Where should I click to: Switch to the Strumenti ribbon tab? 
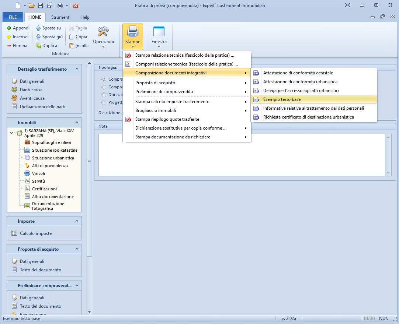tap(60, 17)
